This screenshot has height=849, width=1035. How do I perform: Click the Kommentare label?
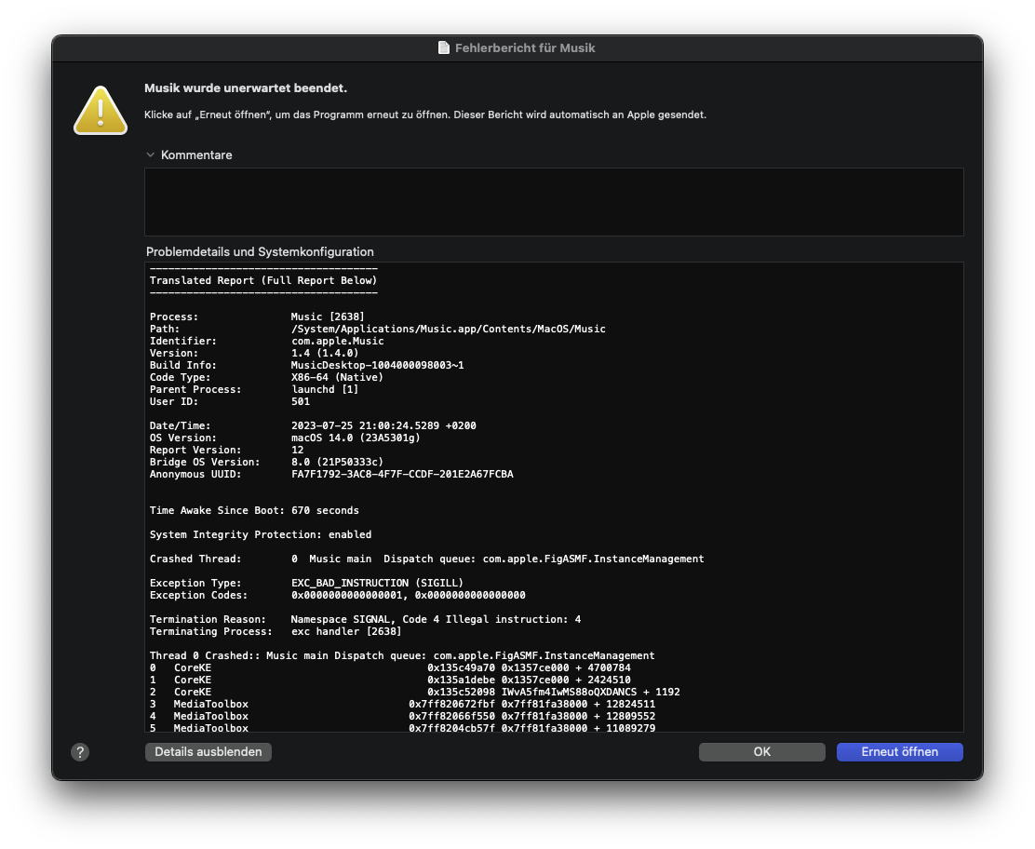(196, 155)
